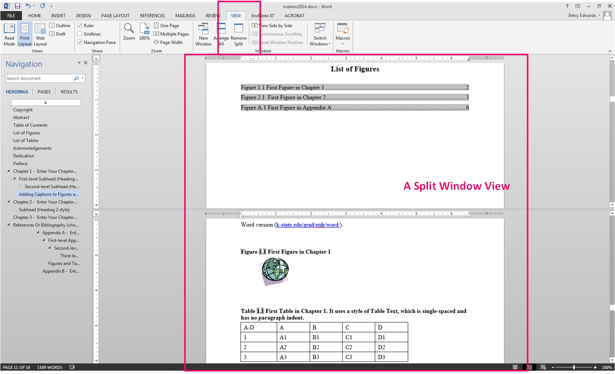Adjust the zoom slider in status bar
The width and height of the screenshot is (615, 374).
pos(574,367)
